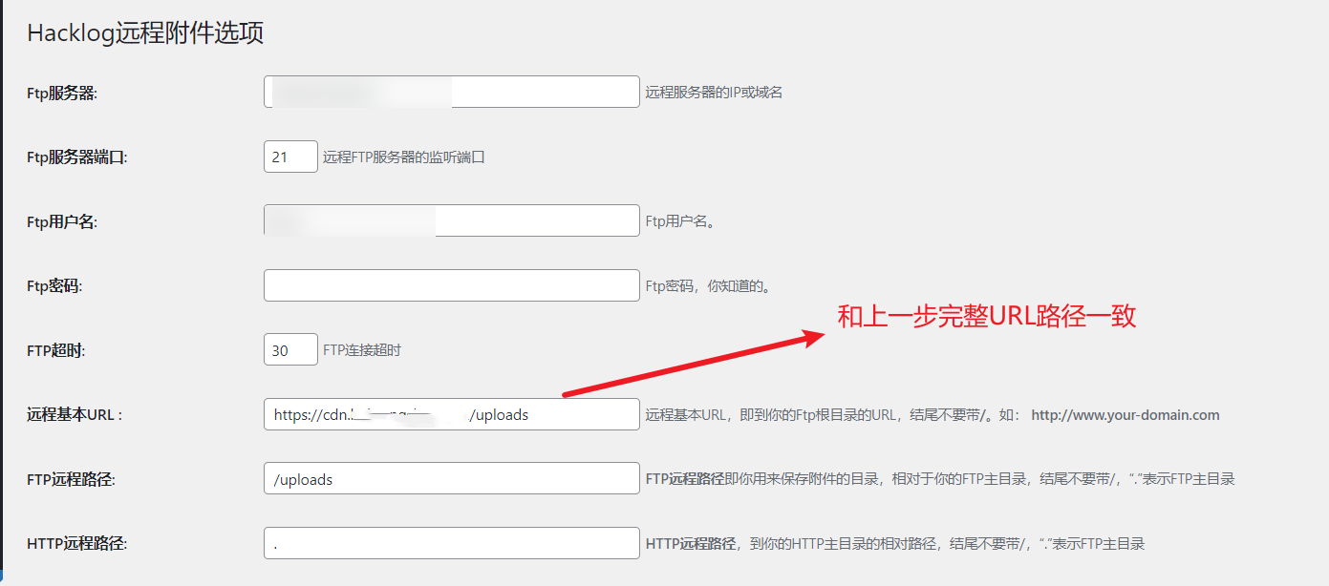The image size is (1329, 586).
Task: Click the "FTP超时:" label
Action: pos(55,350)
